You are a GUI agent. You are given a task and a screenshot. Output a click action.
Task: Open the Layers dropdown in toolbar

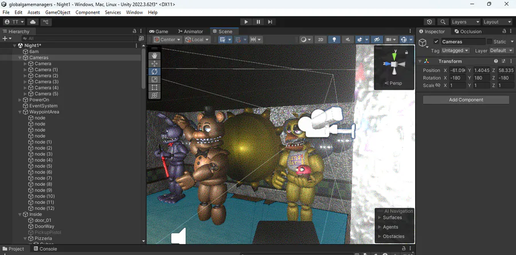[x=466, y=22]
